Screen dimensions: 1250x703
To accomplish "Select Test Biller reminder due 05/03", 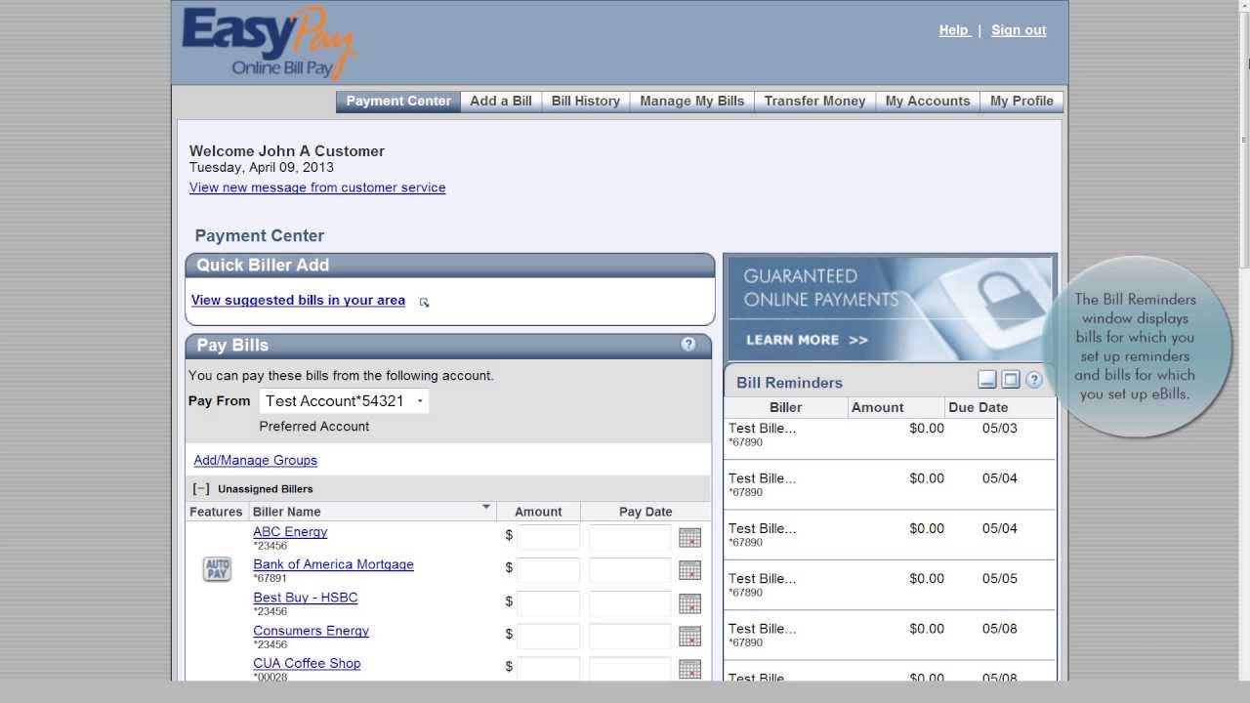I will [890, 438].
